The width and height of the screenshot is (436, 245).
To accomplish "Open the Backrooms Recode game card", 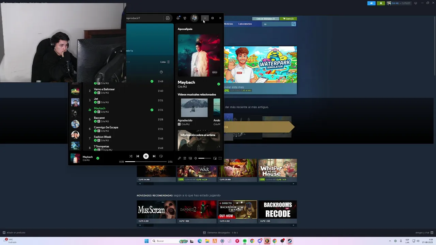I will pos(277,212).
